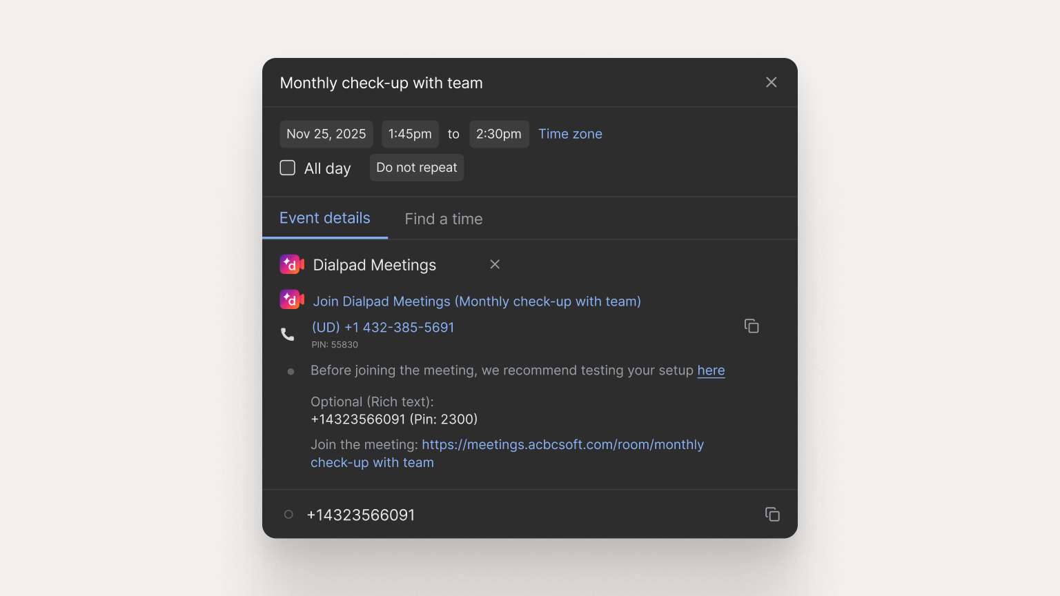Viewport: 1060px width, 596px height.
Task: Click the Time zone option
Action: [x=570, y=133]
